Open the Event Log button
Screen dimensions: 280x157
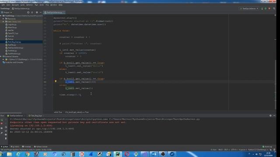click(267, 147)
